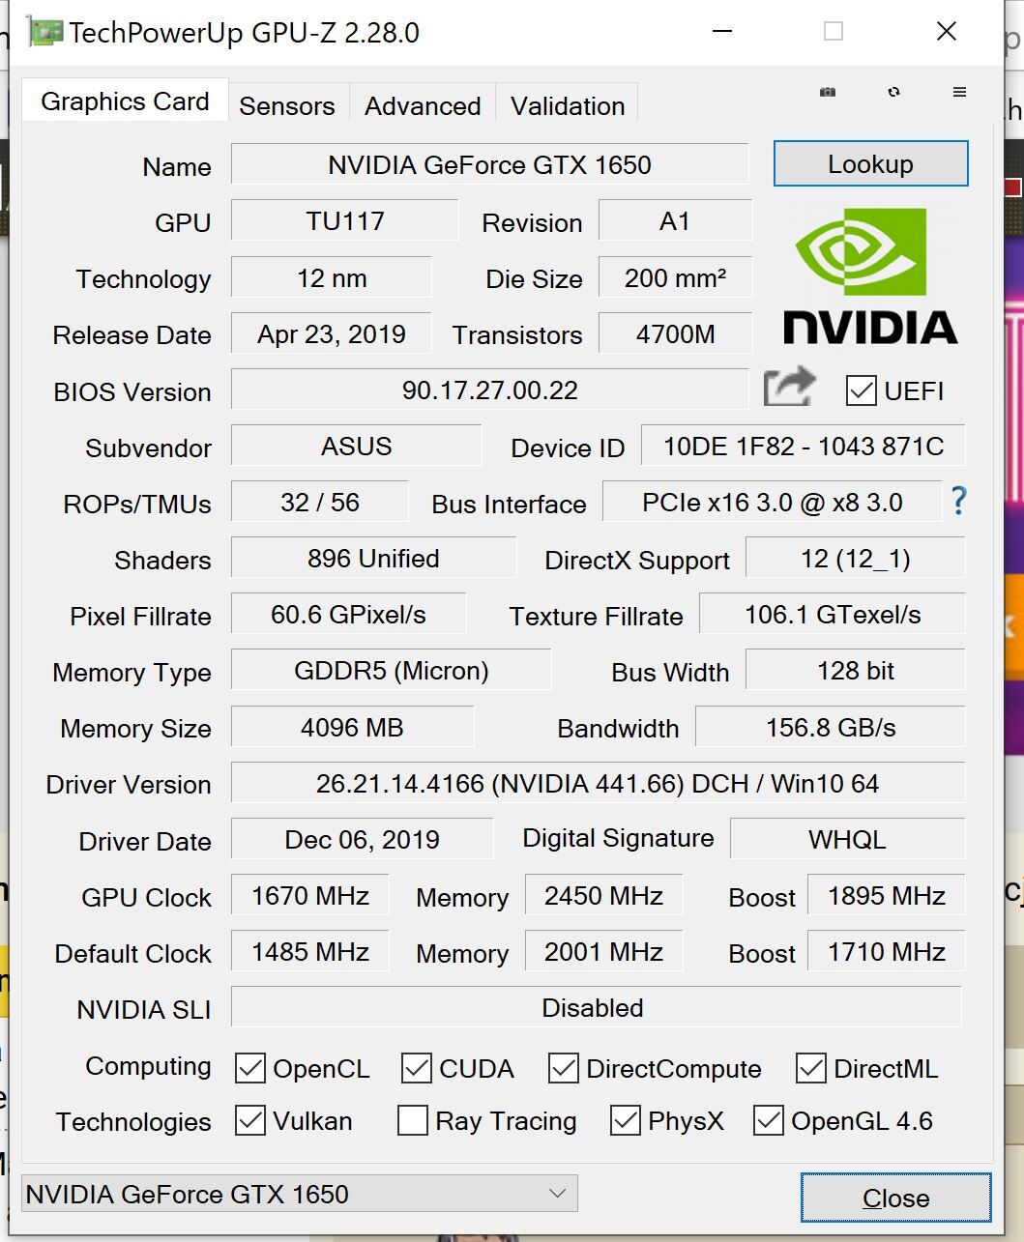The image size is (1024, 1242).
Task: Click the GPU Clock Boost field 1895 MHz
Action: 886,895
